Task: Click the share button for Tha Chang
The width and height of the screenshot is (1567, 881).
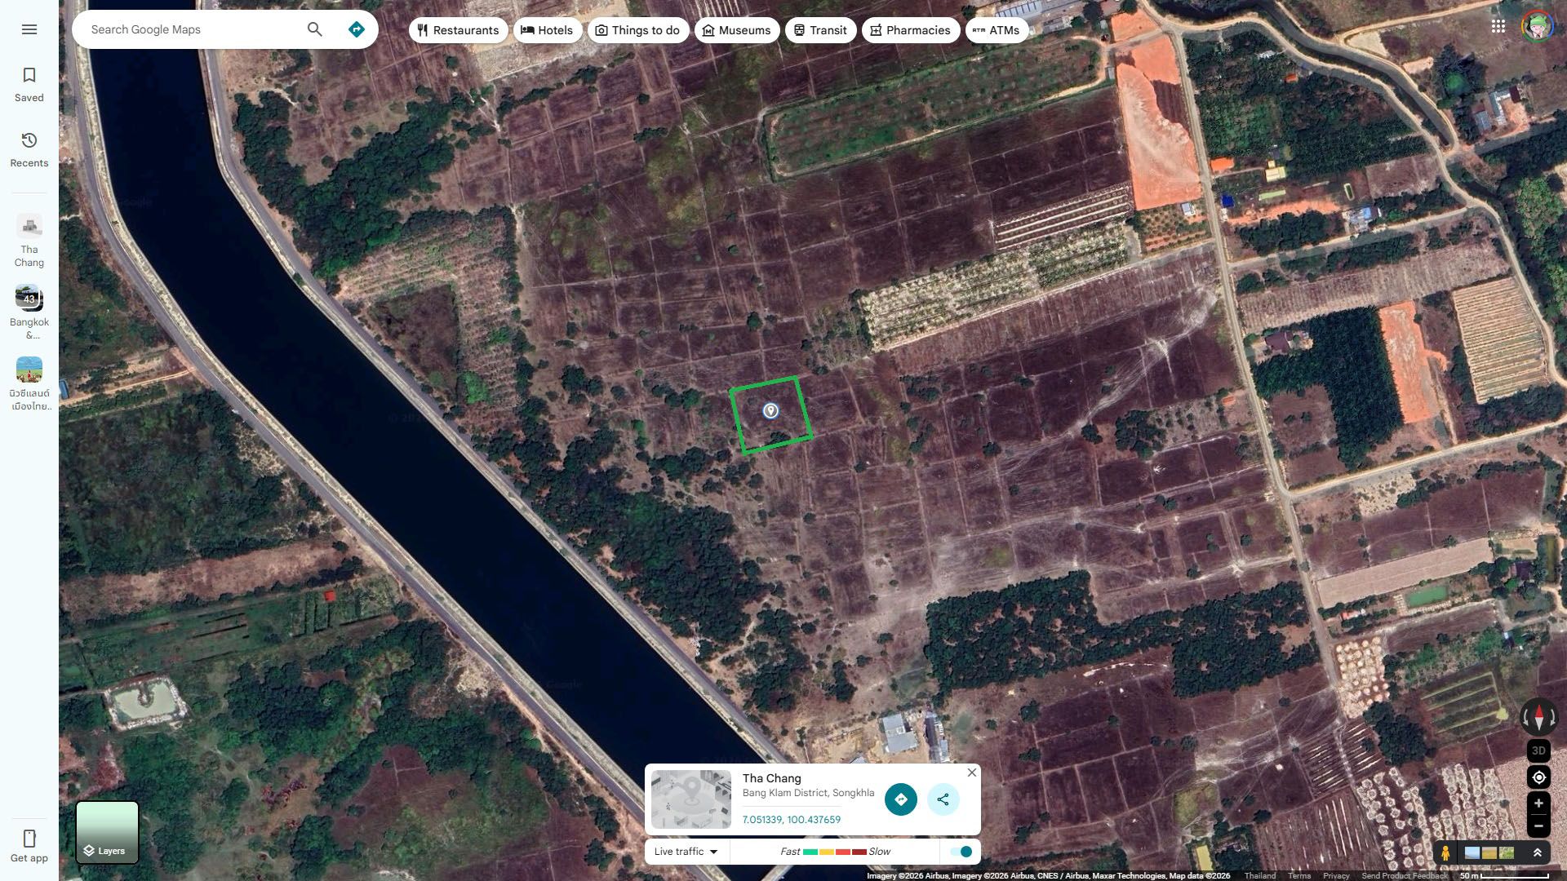Action: [x=943, y=799]
